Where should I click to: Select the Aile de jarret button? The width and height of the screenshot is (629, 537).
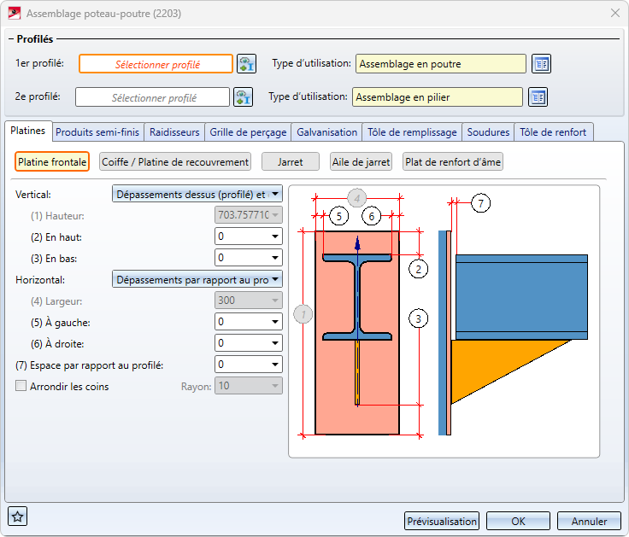coord(361,161)
